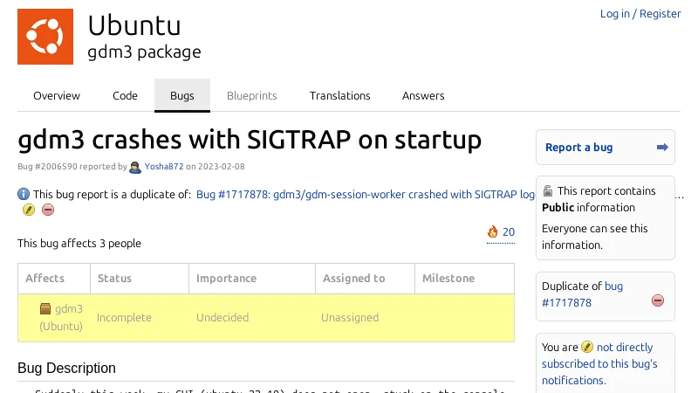The image size is (698, 393).
Task: Click the Ubuntu logo icon
Action: point(44,37)
